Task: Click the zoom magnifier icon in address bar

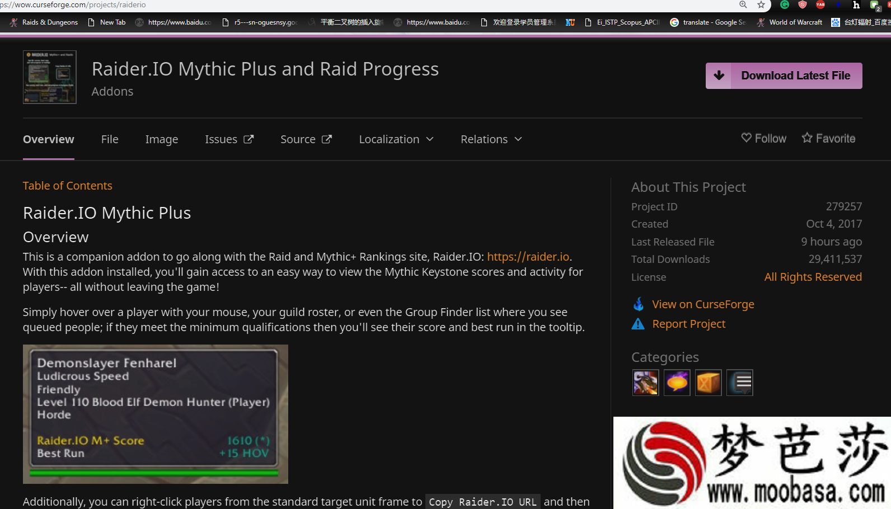Action: point(743,4)
